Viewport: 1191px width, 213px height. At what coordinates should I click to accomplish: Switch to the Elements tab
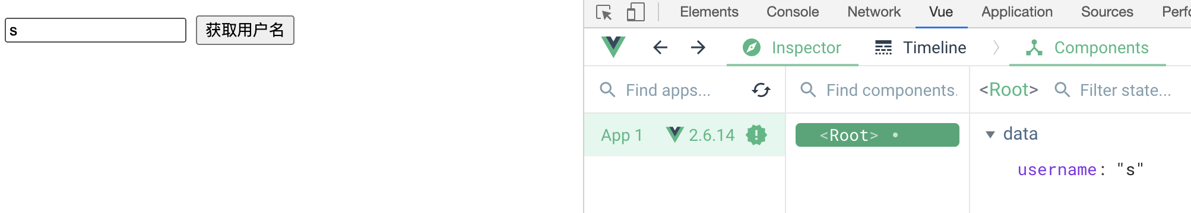tap(709, 12)
